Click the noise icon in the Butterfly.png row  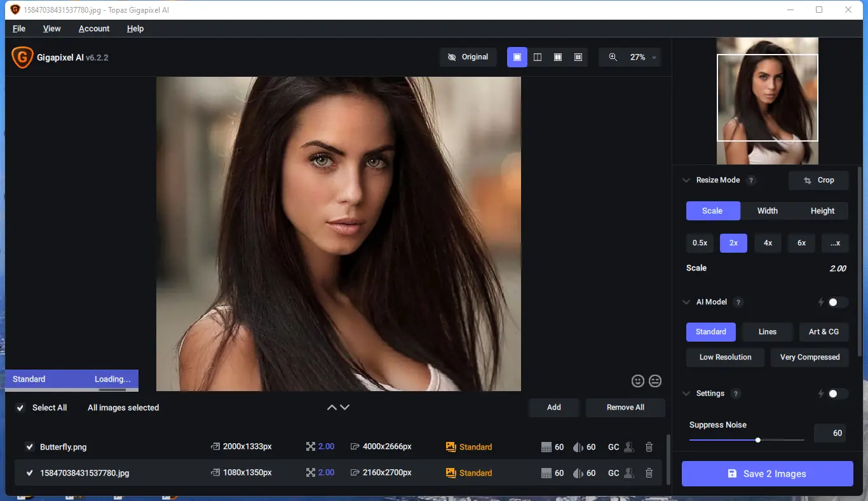(x=546, y=447)
